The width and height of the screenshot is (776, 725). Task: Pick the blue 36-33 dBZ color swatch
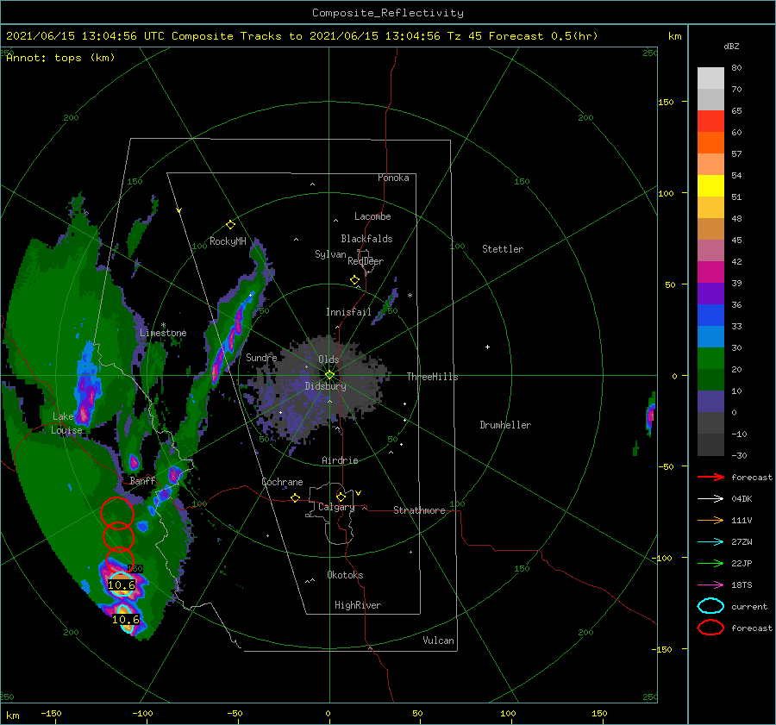[710, 316]
